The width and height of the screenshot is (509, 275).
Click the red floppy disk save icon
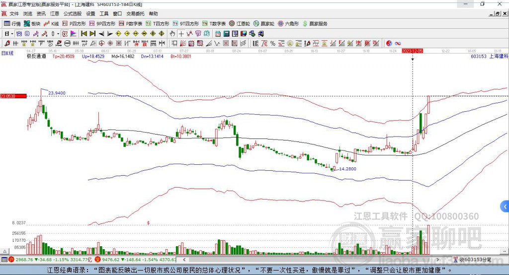244,34
